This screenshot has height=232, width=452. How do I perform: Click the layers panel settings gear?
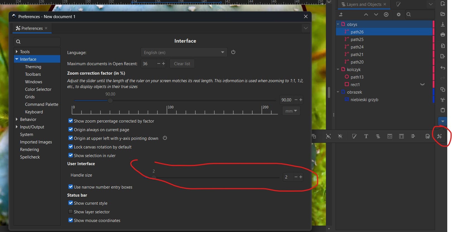point(398,14)
